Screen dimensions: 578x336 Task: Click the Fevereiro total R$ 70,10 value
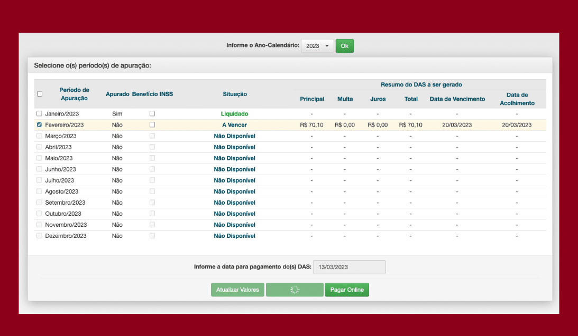tap(410, 125)
